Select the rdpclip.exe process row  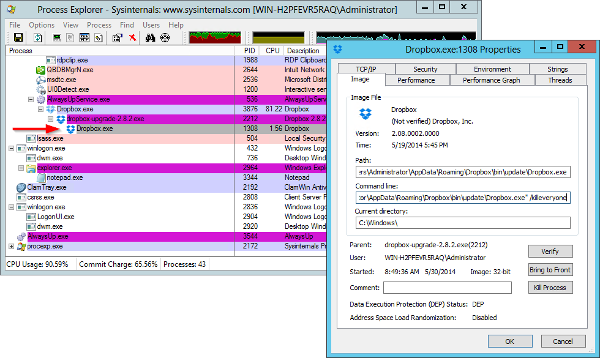tap(167, 60)
